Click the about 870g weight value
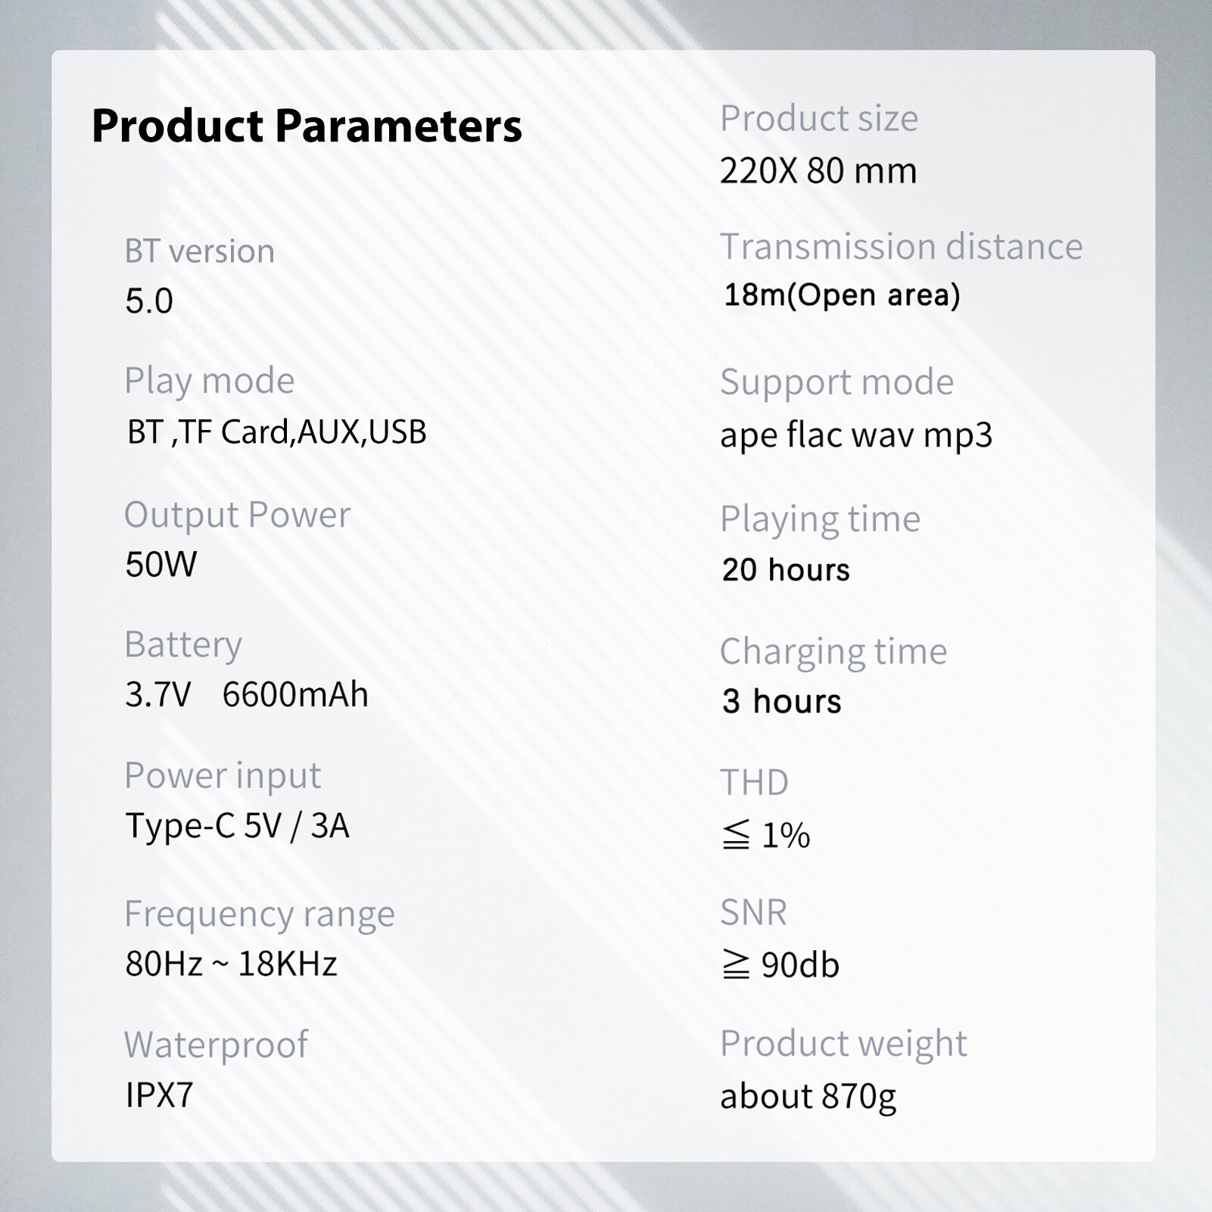This screenshot has width=1212, height=1212. click(x=808, y=1097)
